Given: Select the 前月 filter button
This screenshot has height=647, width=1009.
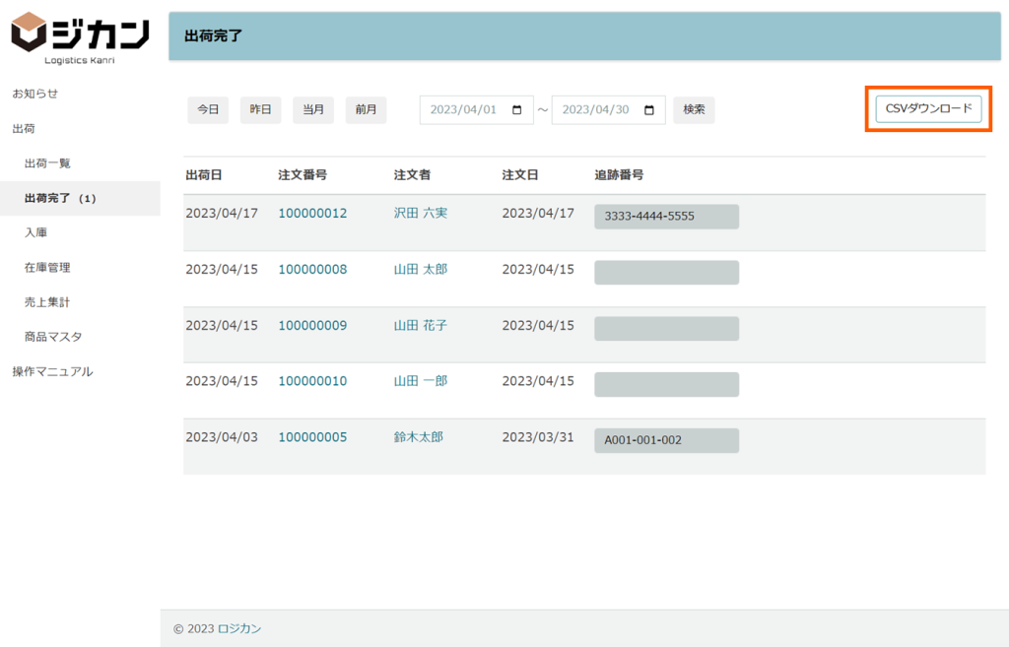Looking at the screenshot, I should (366, 110).
